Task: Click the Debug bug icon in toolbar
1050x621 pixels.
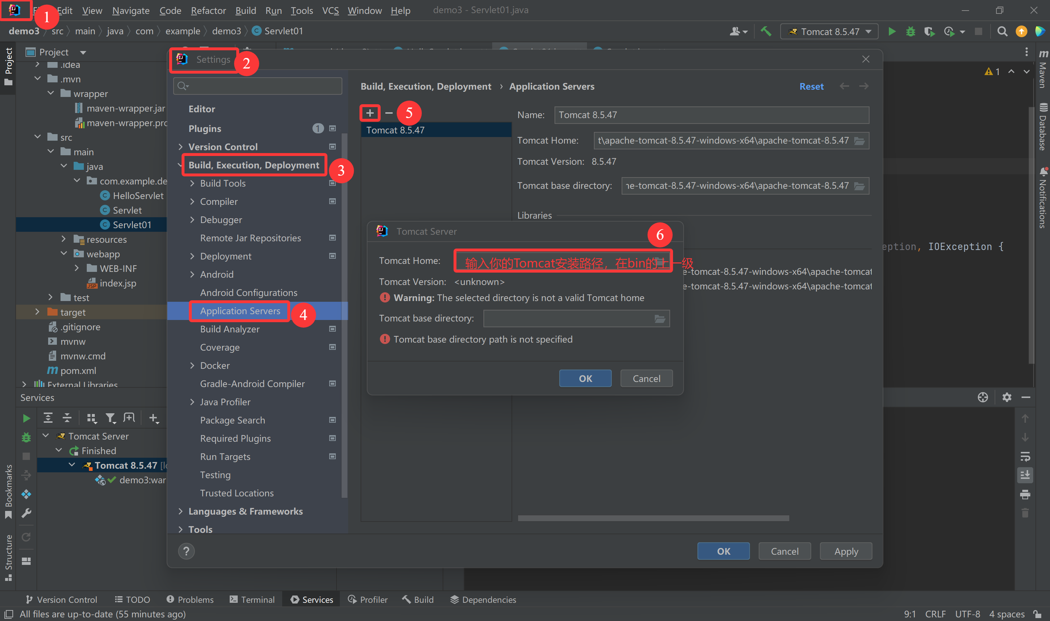Action: 910,31
